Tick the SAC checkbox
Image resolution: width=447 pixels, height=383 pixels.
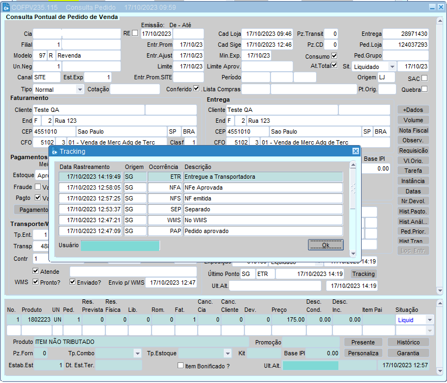tap(424, 78)
